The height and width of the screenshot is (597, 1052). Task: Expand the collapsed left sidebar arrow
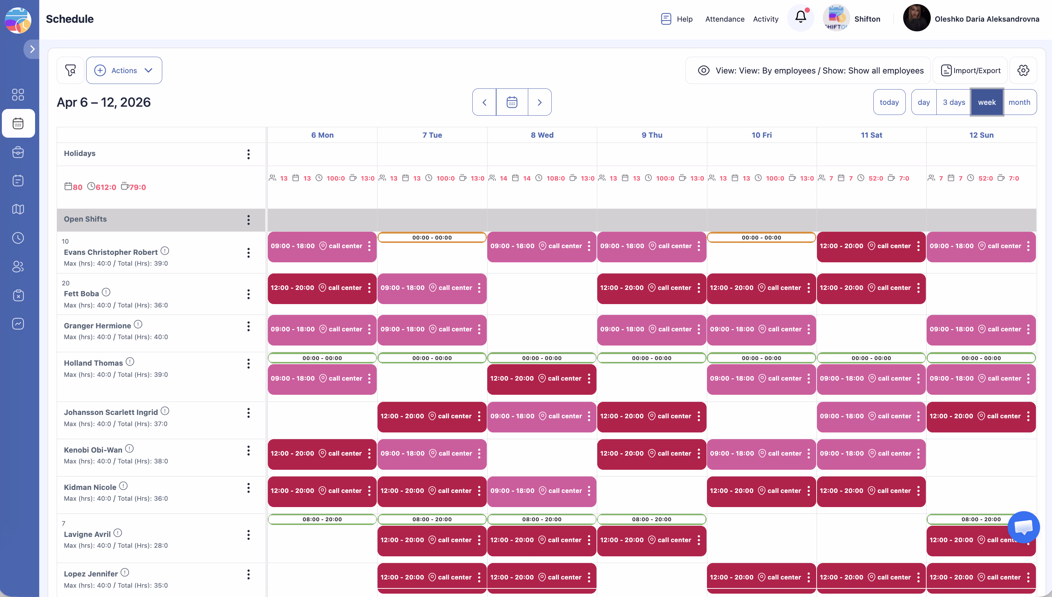[32, 49]
